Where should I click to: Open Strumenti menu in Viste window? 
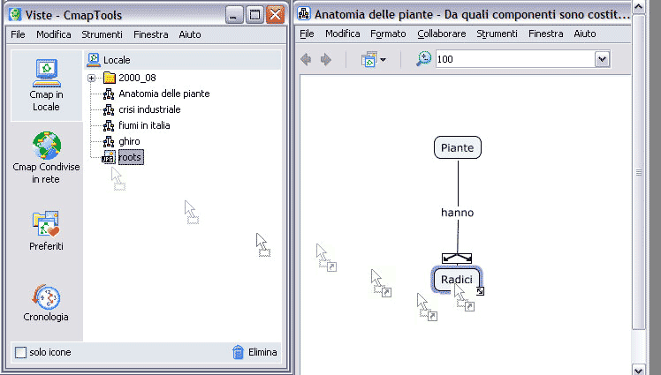point(103,34)
